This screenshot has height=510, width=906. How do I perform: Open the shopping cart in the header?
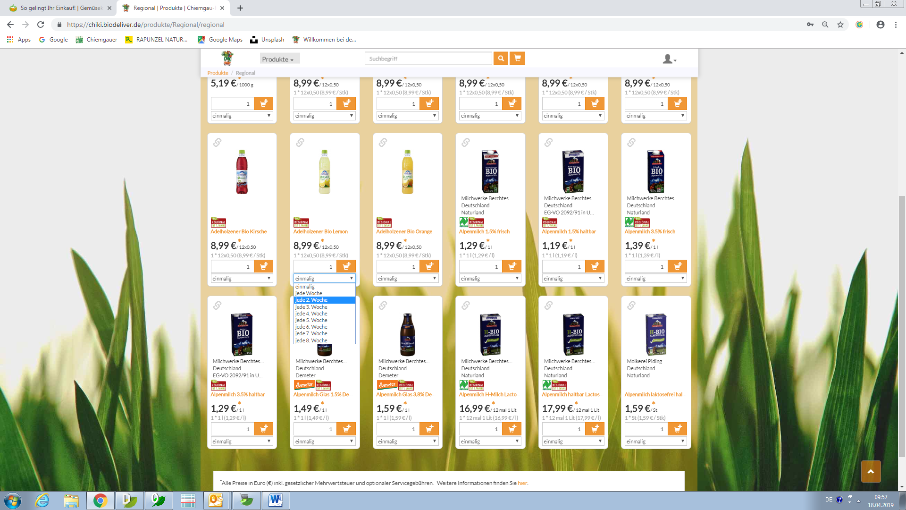[518, 59]
